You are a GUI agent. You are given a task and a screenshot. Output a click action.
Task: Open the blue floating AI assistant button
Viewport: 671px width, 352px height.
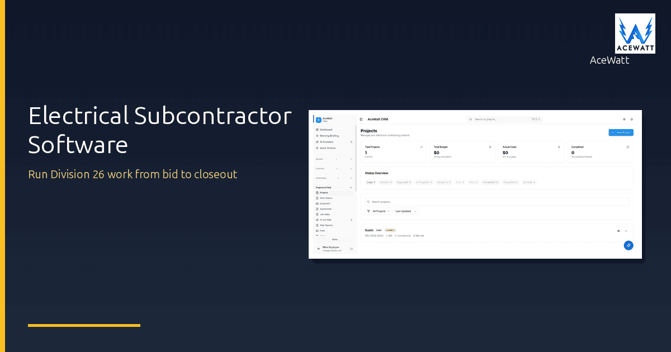[629, 245]
